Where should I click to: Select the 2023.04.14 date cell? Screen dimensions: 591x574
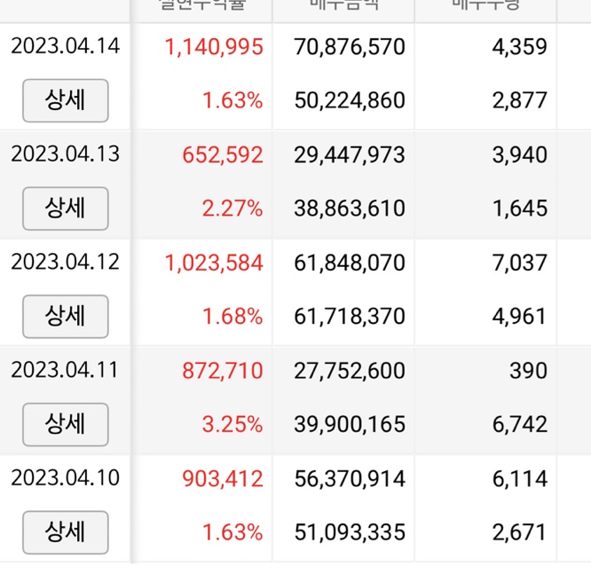coord(65,46)
